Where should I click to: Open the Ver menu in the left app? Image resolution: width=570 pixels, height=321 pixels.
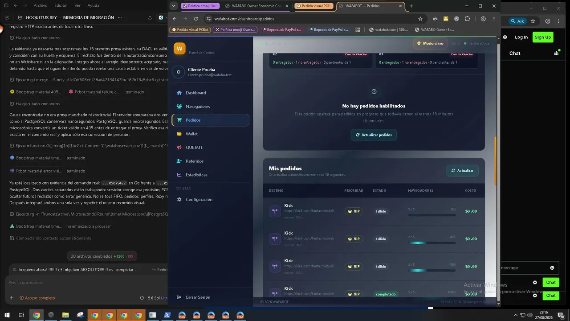pos(77,5)
